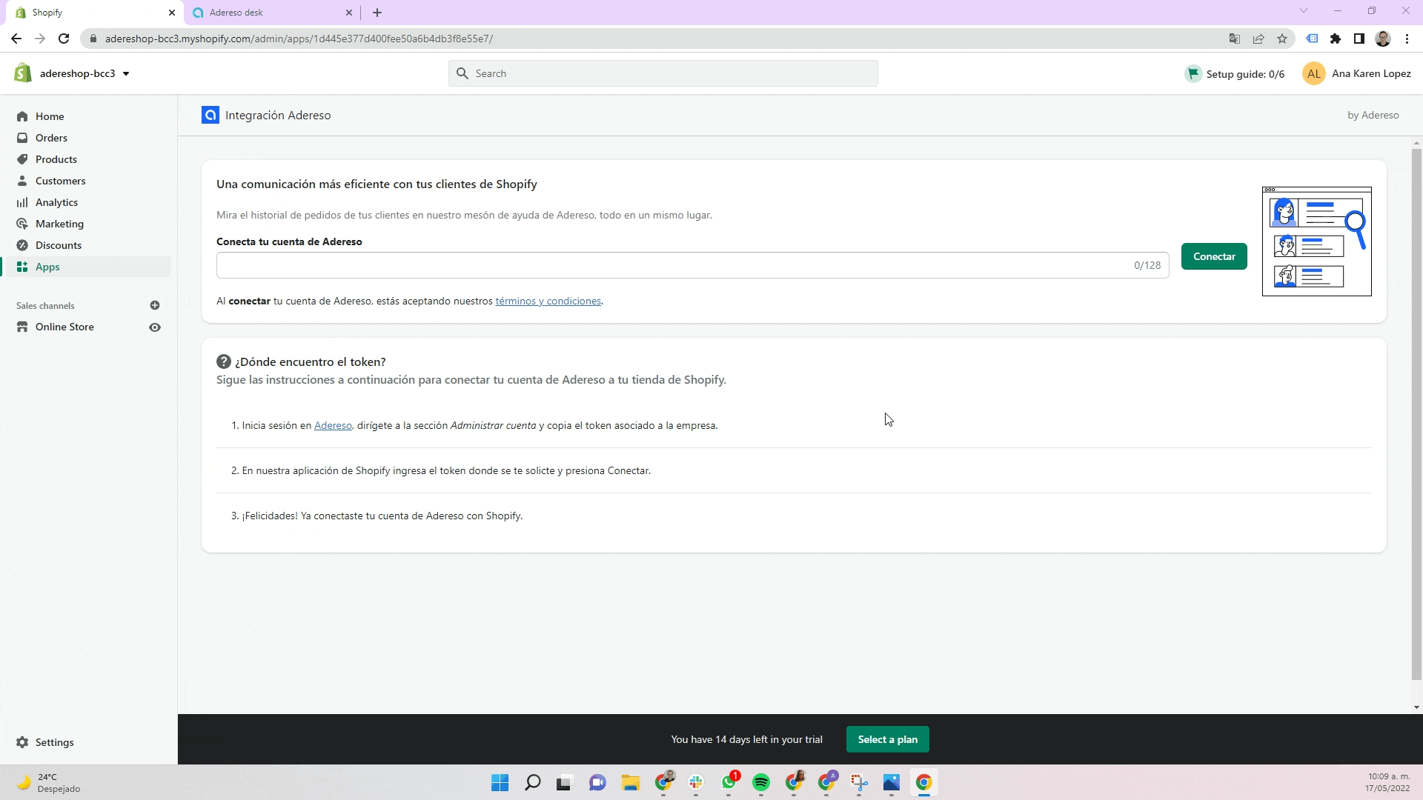
Task: Open Teams Chat from the taskbar
Action: click(x=598, y=782)
